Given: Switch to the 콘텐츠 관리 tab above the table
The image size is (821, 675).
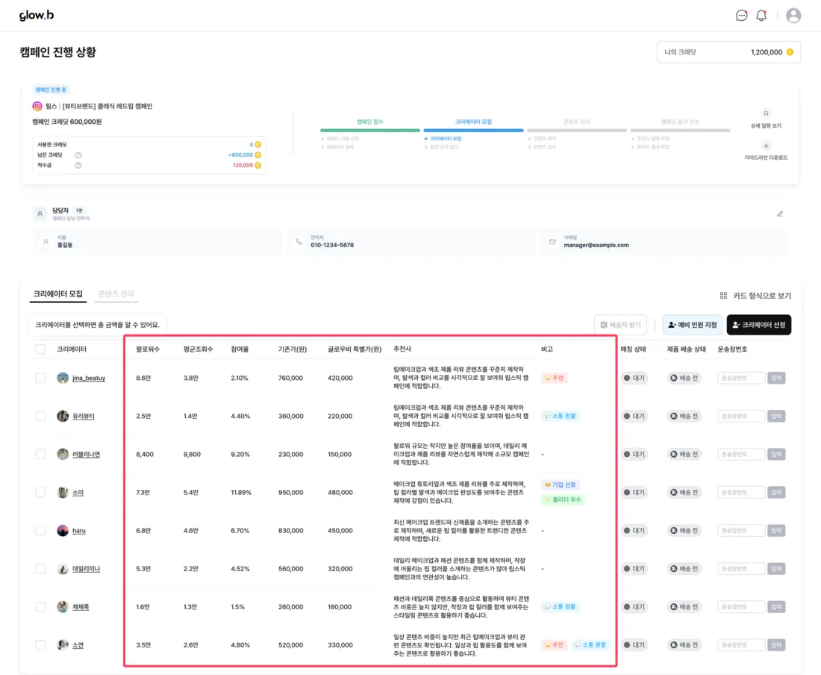Looking at the screenshot, I should pyautogui.click(x=116, y=293).
